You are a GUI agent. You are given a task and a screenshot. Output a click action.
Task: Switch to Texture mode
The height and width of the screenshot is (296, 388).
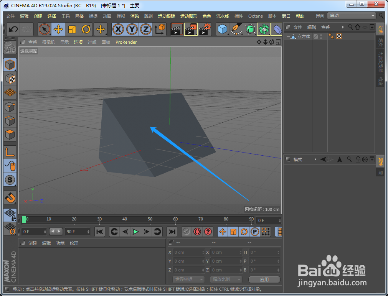(x=10, y=79)
